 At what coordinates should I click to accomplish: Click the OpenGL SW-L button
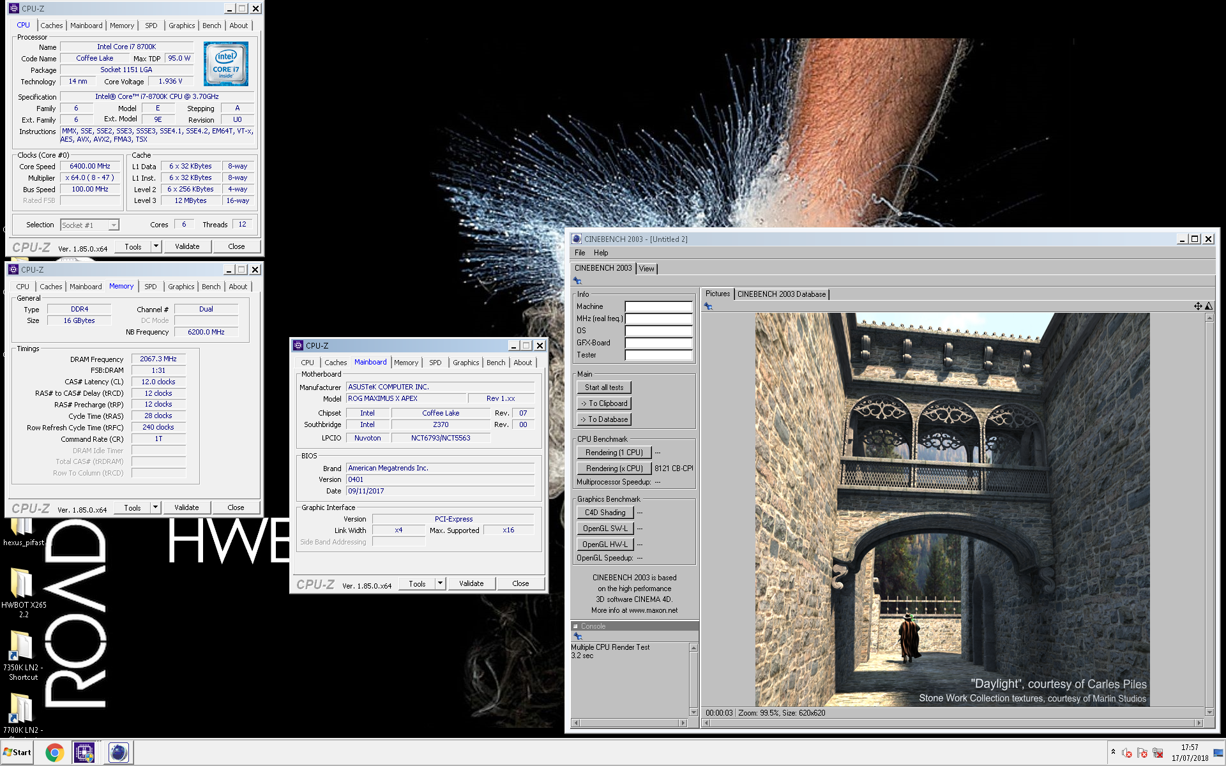605,529
